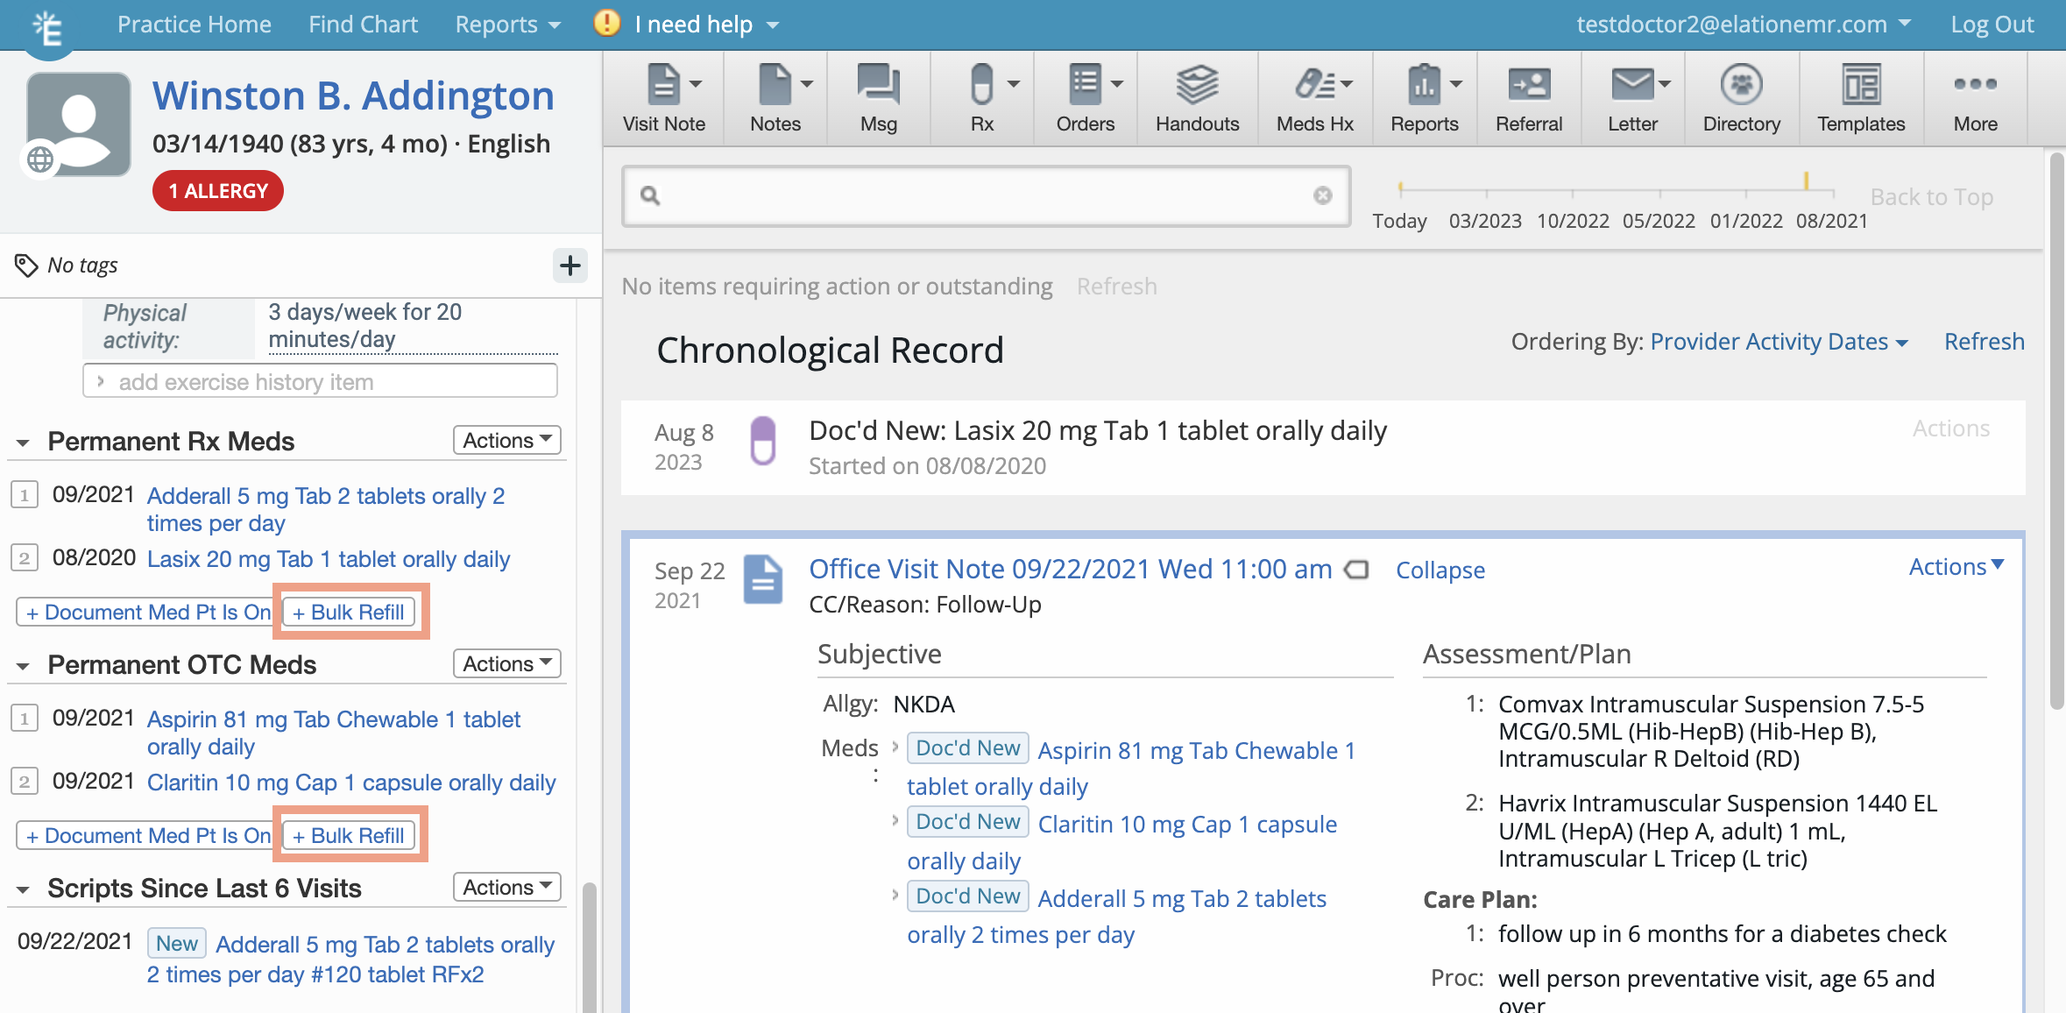2066x1013 pixels.
Task: Open Actions dropdown for Permanent Rx Meds
Action: click(x=506, y=440)
